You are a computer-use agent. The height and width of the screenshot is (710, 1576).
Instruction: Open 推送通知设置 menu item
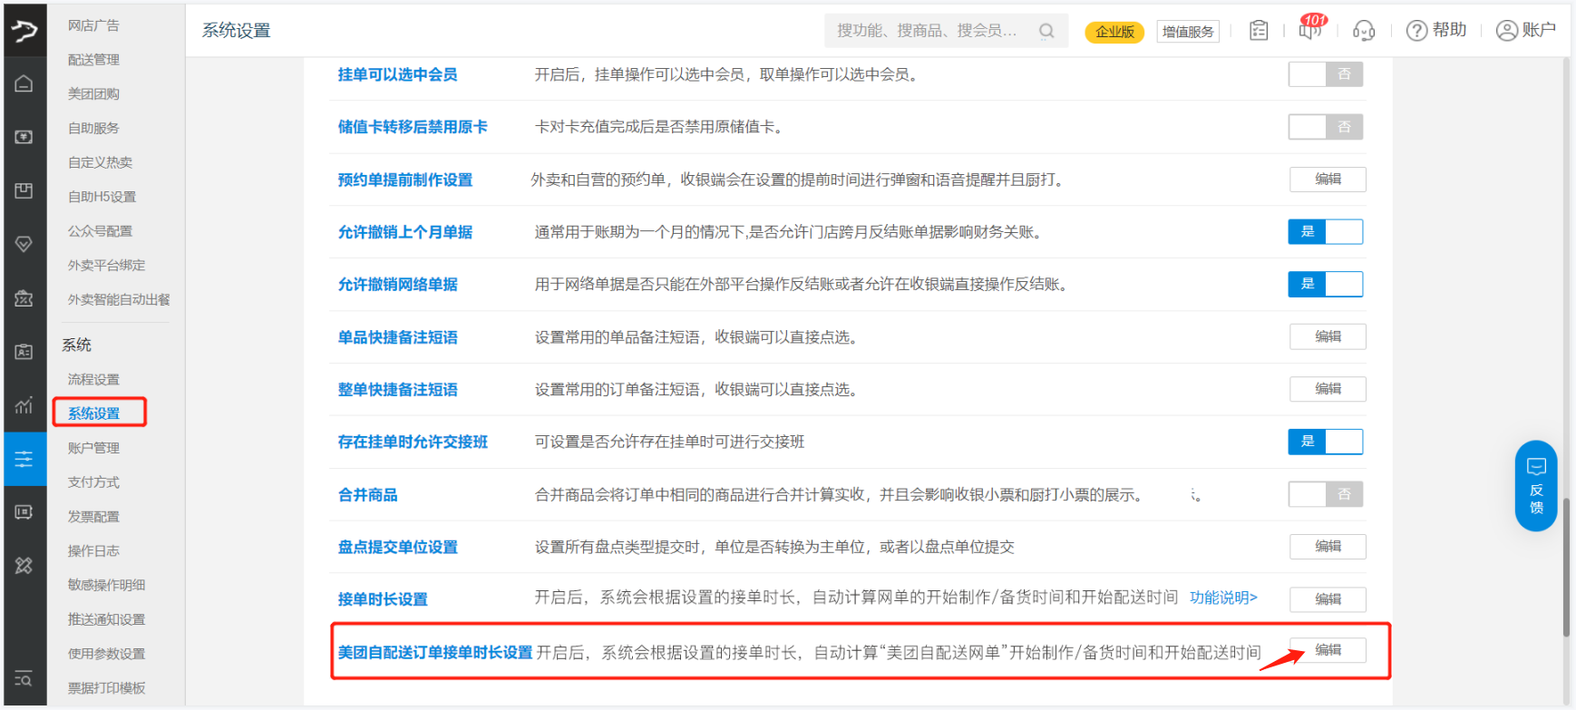(106, 619)
